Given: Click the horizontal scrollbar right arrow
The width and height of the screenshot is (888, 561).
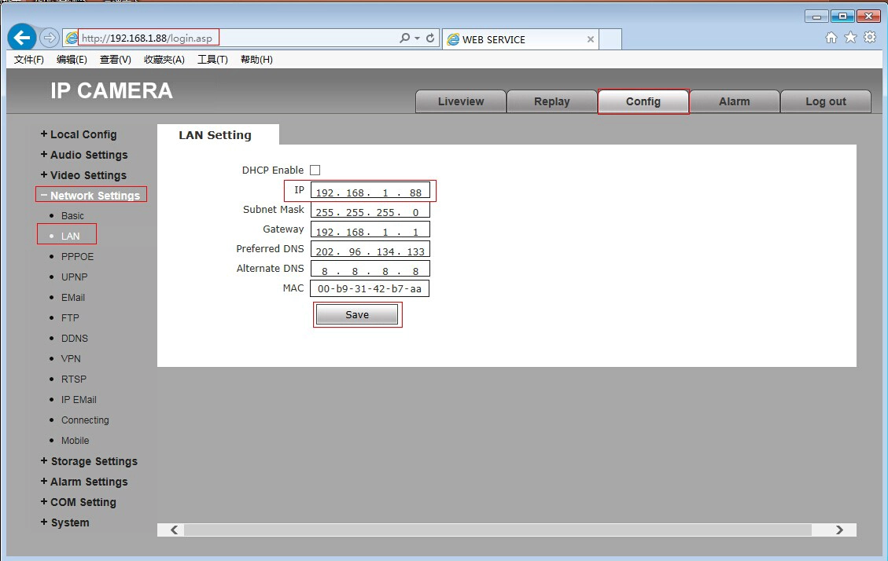Looking at the screenshot, I should (839, 530).
